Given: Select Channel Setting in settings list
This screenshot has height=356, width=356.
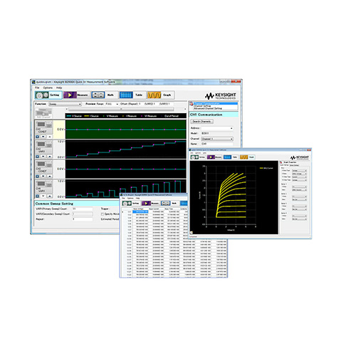Looking at the screenshot, I should click(202, 106).
